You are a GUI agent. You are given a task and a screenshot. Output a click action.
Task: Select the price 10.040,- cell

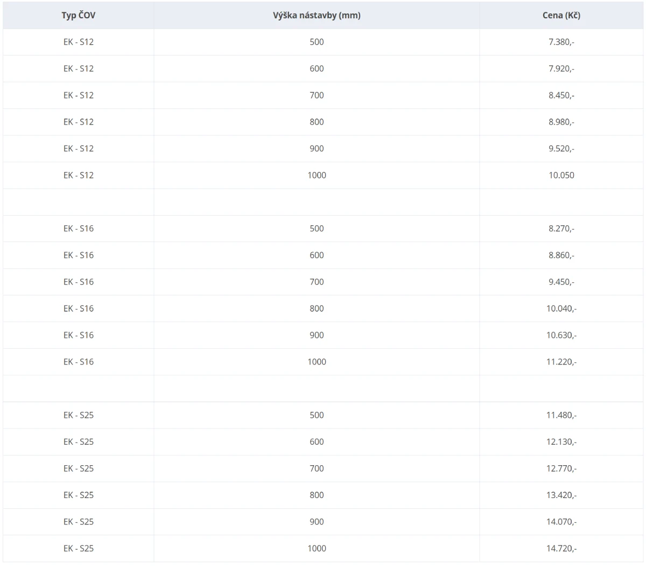[x=561, y=309]
